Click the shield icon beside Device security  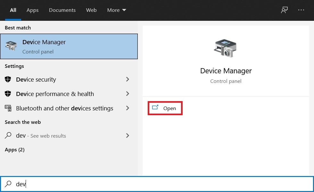8,79
